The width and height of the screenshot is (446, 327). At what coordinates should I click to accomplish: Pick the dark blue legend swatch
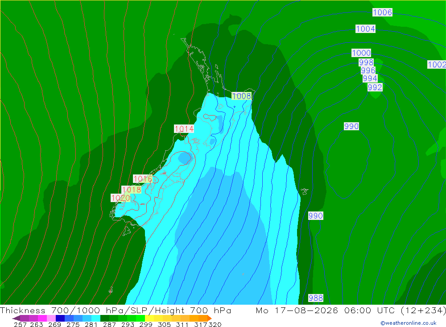[60, 319]
